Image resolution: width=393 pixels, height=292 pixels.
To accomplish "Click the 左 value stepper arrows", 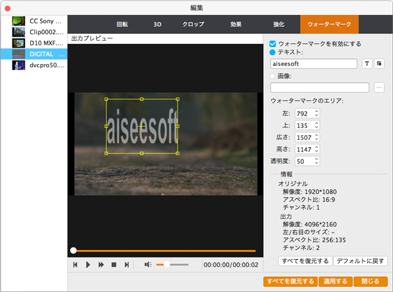I will click(x=316, y=113).
